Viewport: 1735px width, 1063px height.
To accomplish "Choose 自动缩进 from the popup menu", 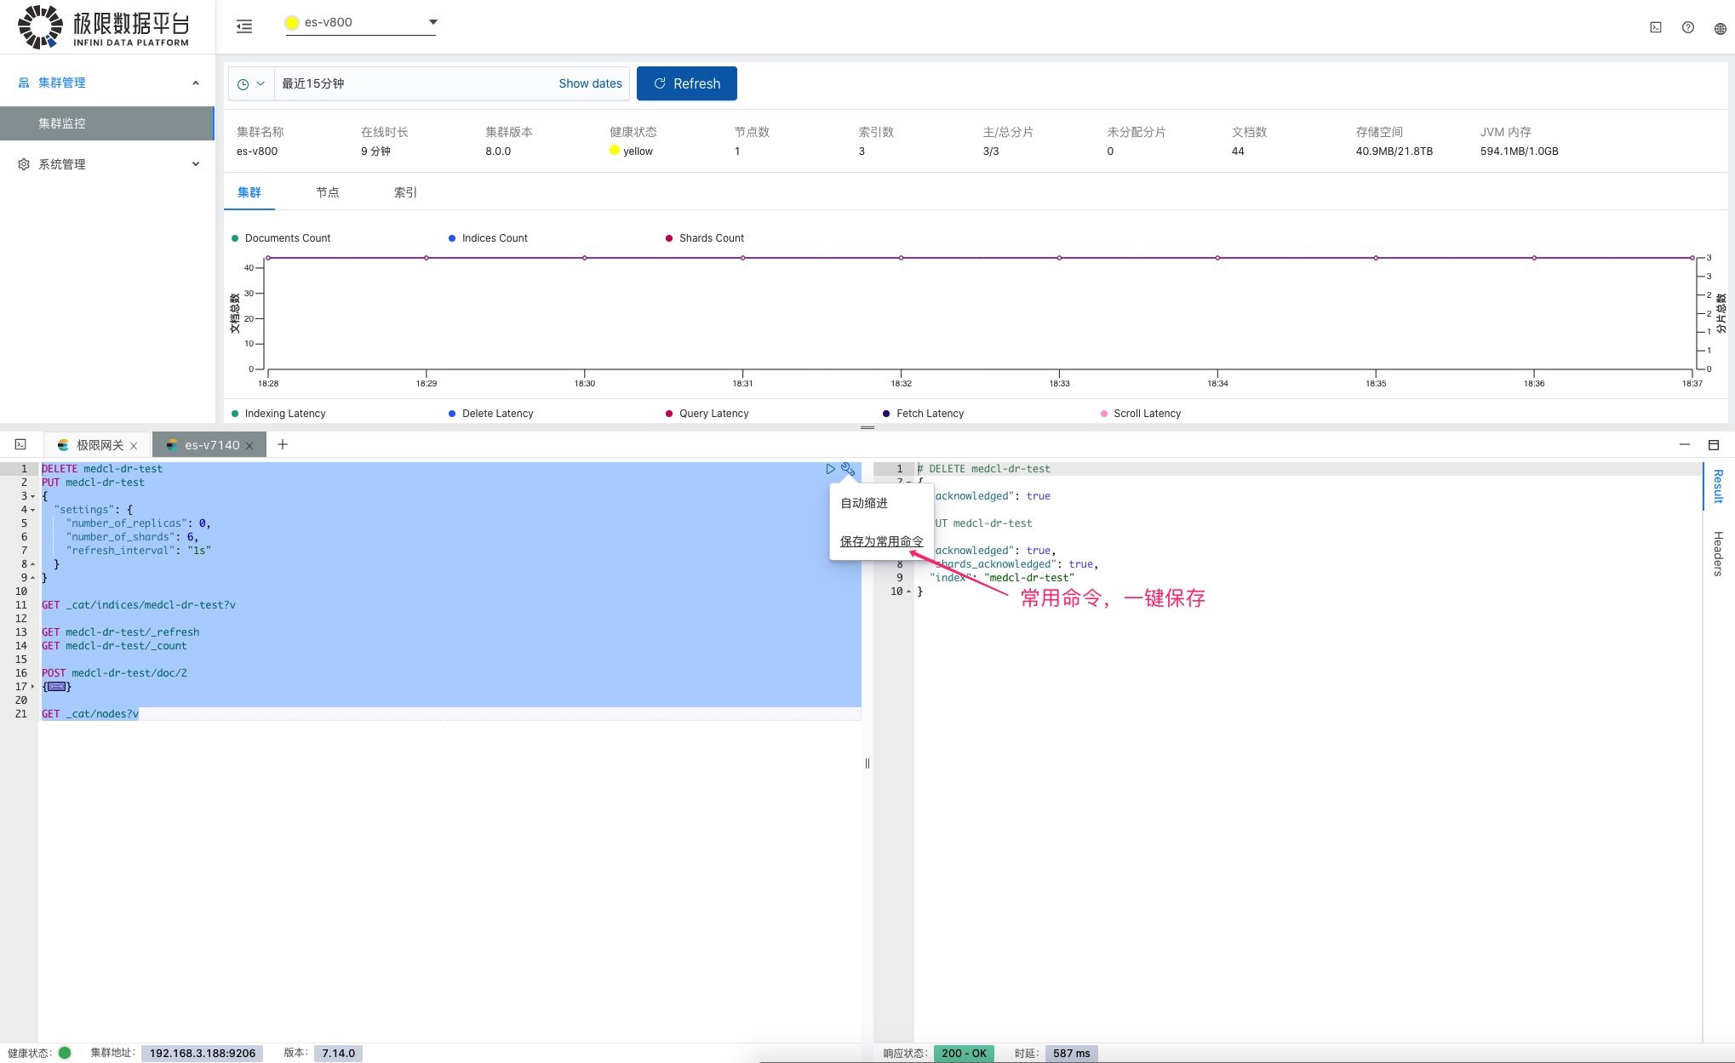I will 864,503.
